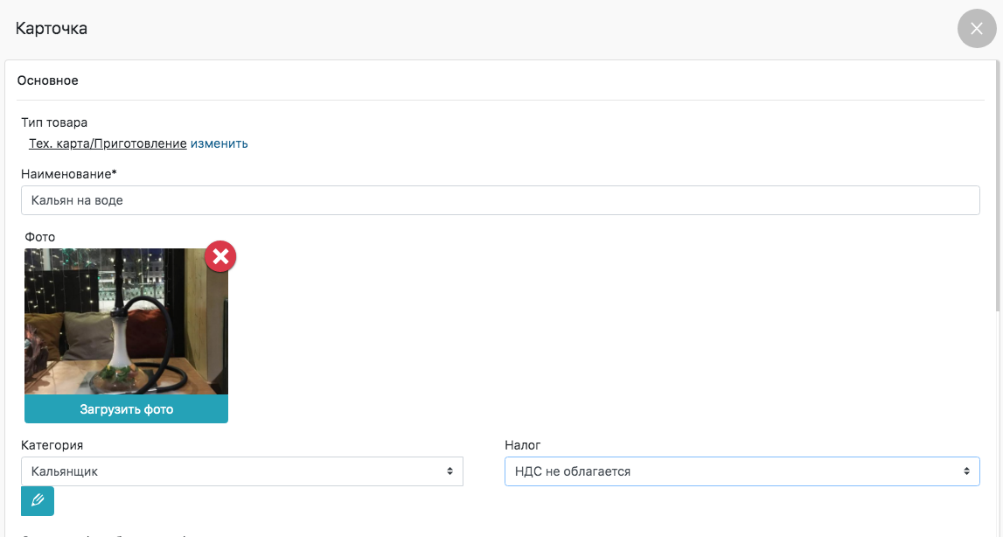Click the arrows icon on Налог select

(x=966, y=471)
